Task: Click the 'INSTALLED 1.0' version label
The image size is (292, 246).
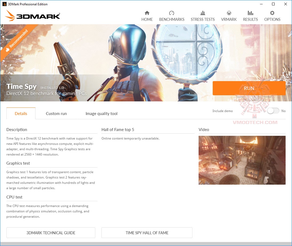Action: point(52,88)
